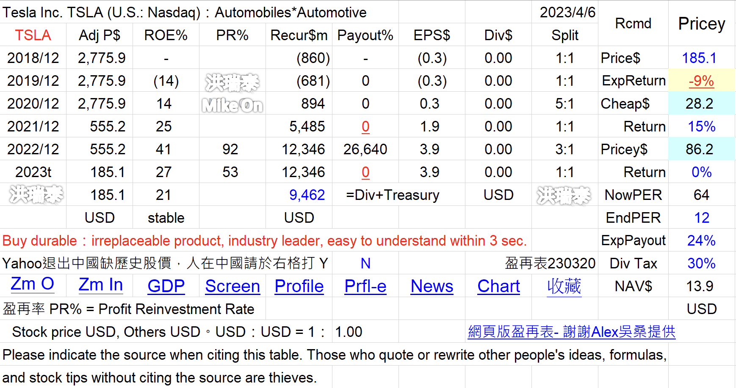Select the Pricey$ value 86.2
This screenshot has width=736, height=388.
[702, 149]
